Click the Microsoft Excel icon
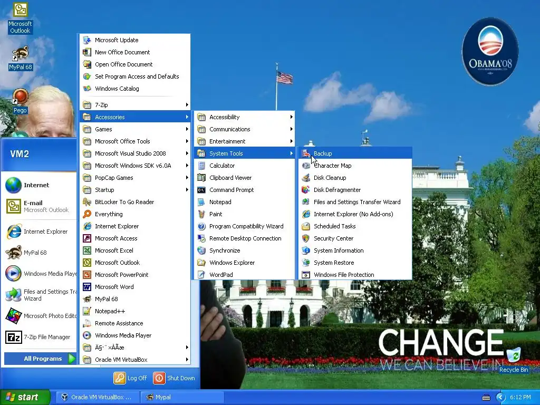 87,250
